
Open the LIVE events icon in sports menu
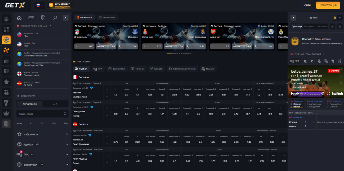31,17
